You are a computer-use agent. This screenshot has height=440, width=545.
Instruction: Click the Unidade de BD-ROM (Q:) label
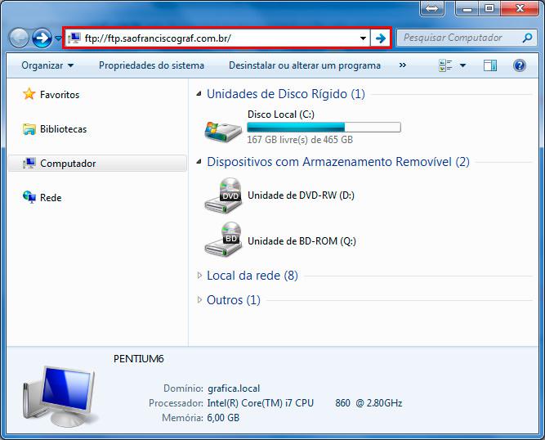302,241
